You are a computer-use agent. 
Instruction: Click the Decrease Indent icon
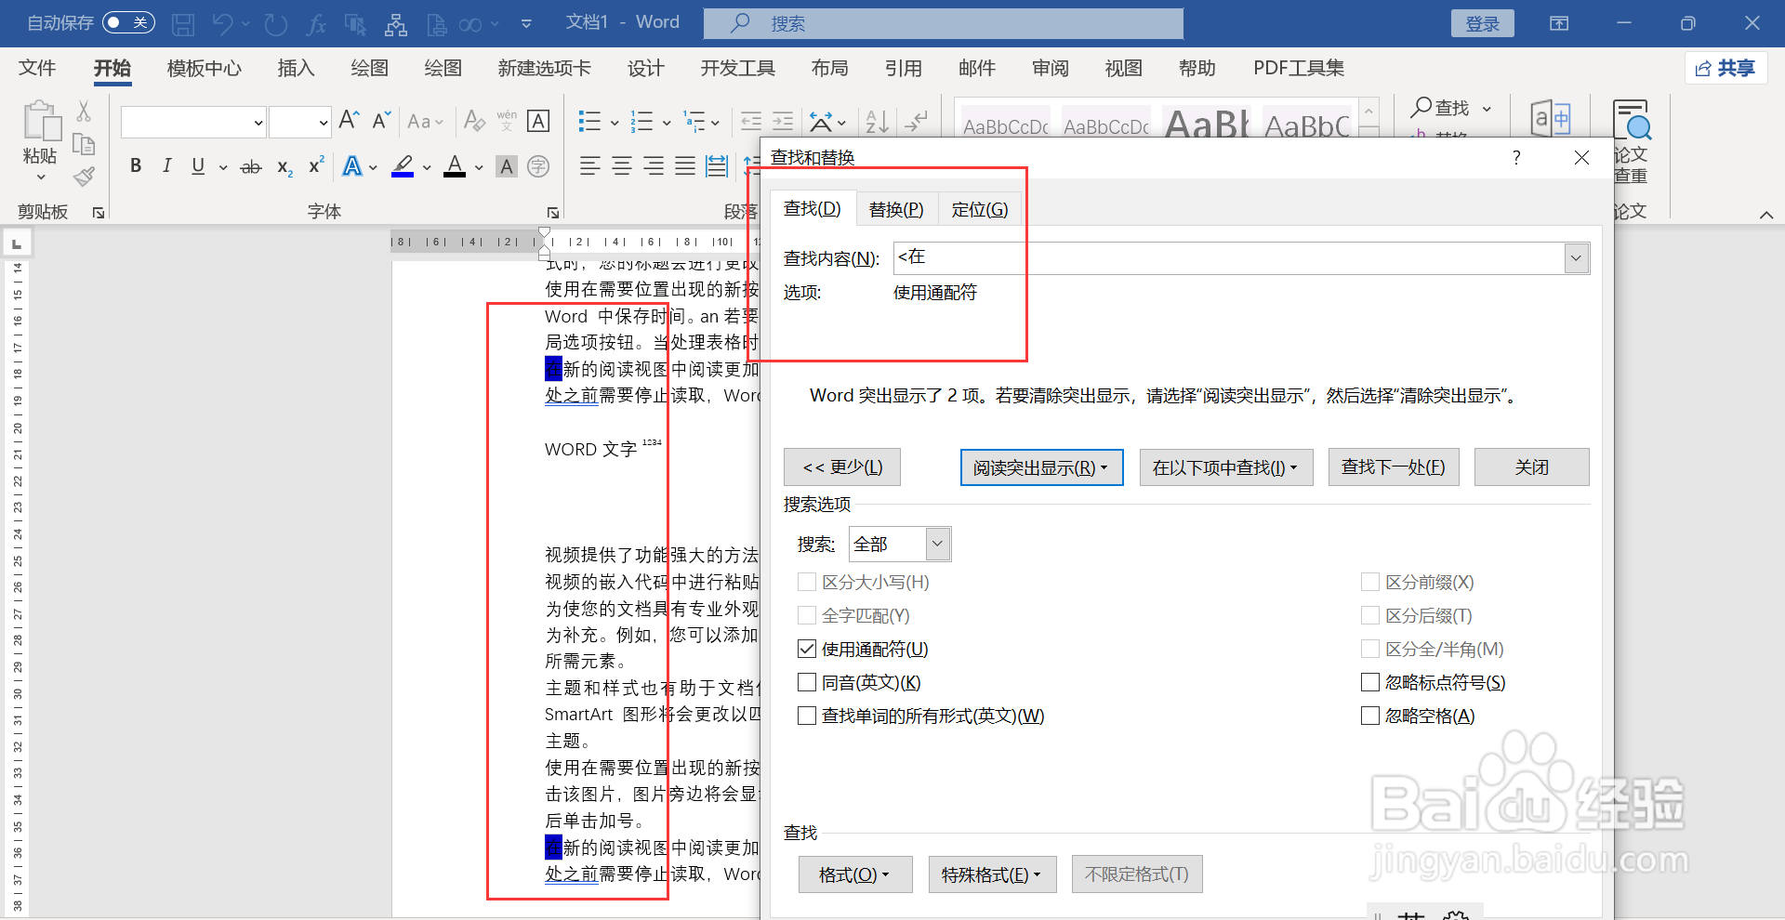coord(751,121)
